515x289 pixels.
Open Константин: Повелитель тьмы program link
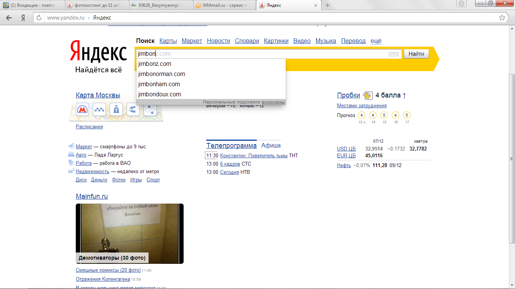[254, 156]
